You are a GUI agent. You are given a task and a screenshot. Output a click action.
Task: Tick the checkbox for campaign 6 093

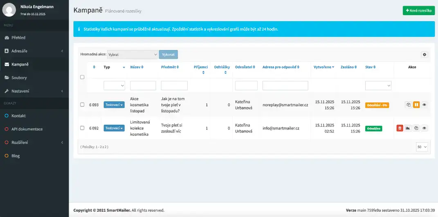click(82, 105)
